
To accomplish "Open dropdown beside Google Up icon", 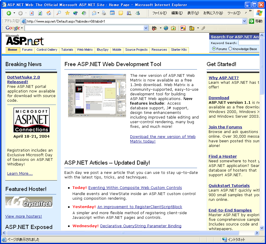I will (x=198, y=28).
